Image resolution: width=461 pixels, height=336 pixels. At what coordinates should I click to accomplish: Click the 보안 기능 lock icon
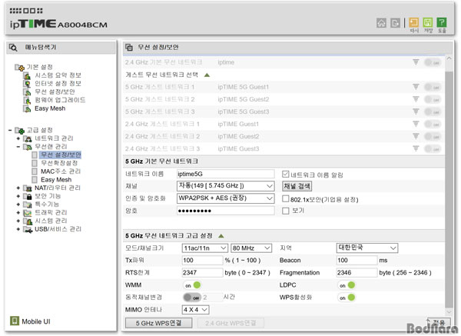pyautogui.click(x=28, y=196)
